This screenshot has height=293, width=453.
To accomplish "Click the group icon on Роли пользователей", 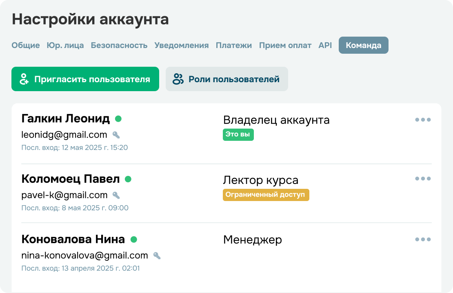I will (178, 79).
